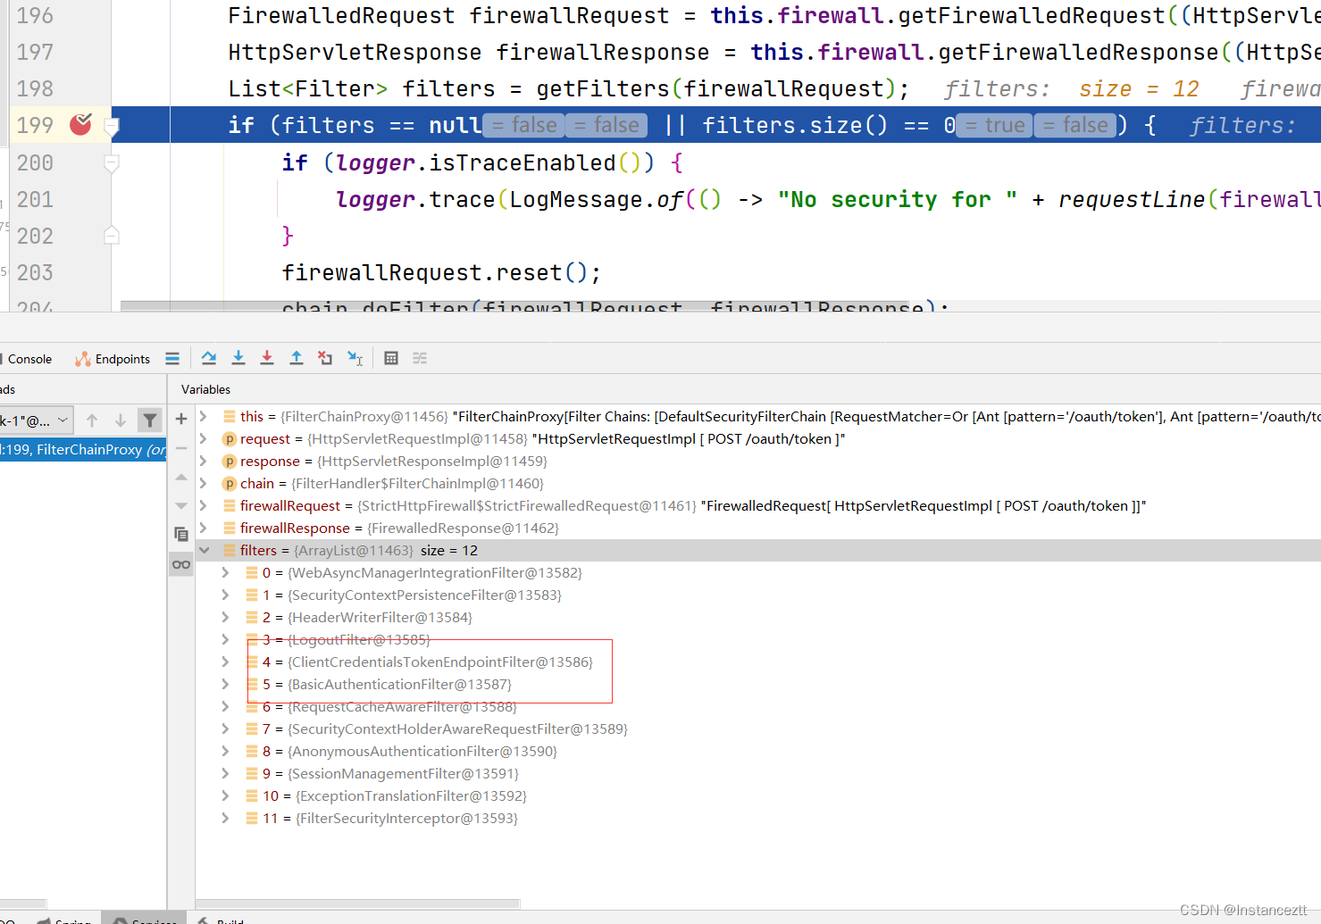Collapse the 'filters' ArrayList node

(x=204, y=550)
